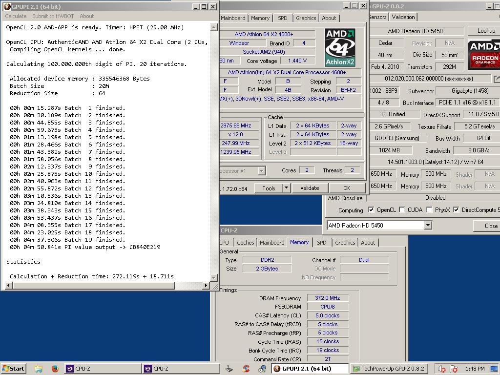
Task: Click the Close button in GPU-Z
Action: coord(487,226)
